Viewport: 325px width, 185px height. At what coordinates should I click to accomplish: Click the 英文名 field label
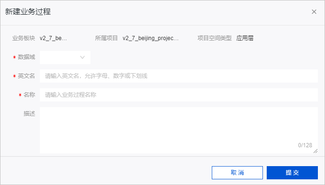coord(27,76)
